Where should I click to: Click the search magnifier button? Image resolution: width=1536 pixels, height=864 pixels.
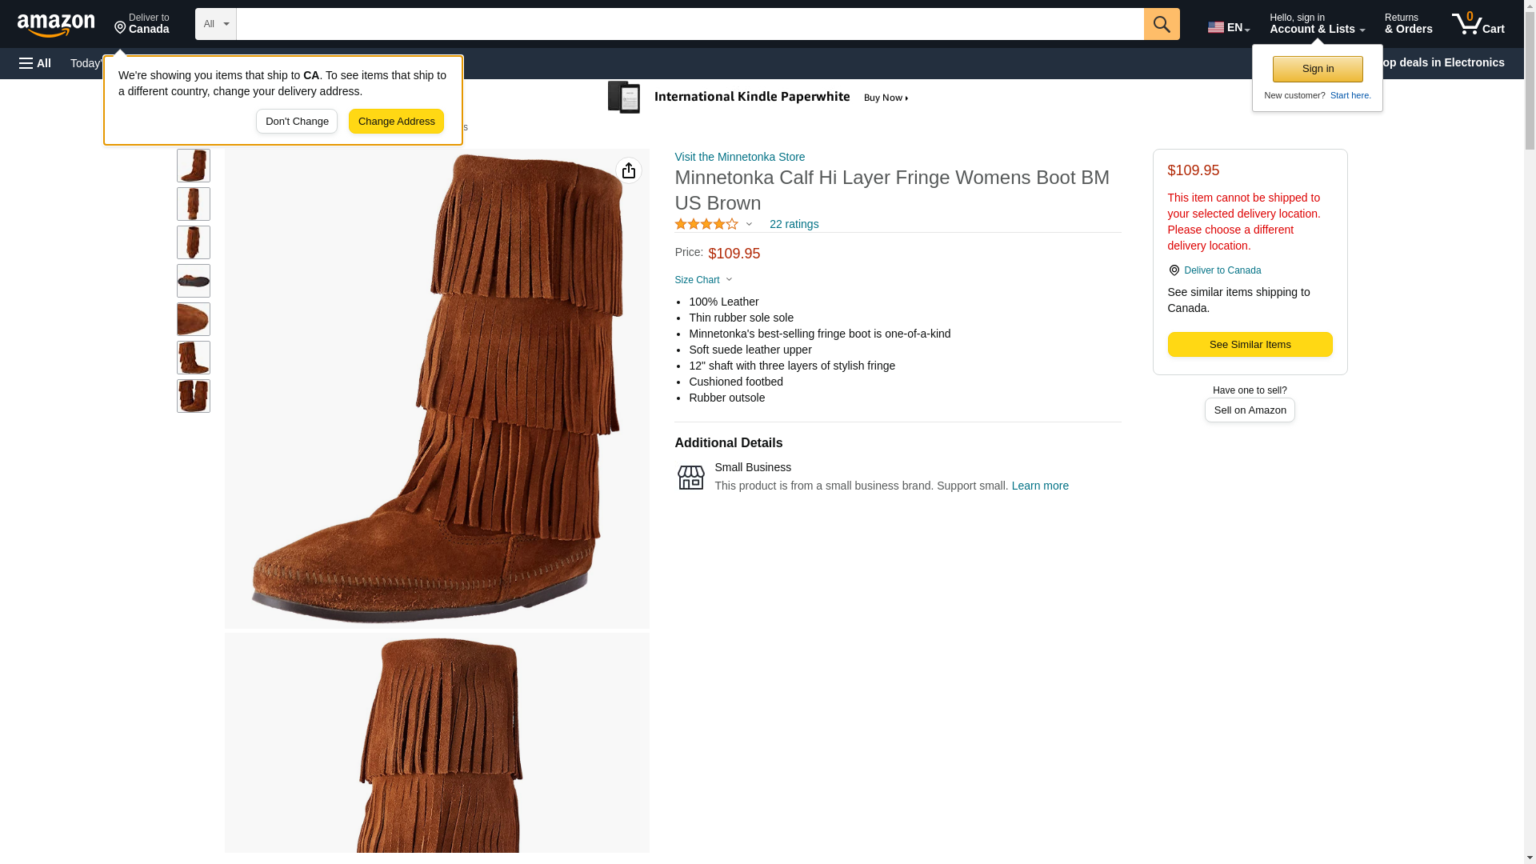pyautogui.click(x=1161, y=24)
